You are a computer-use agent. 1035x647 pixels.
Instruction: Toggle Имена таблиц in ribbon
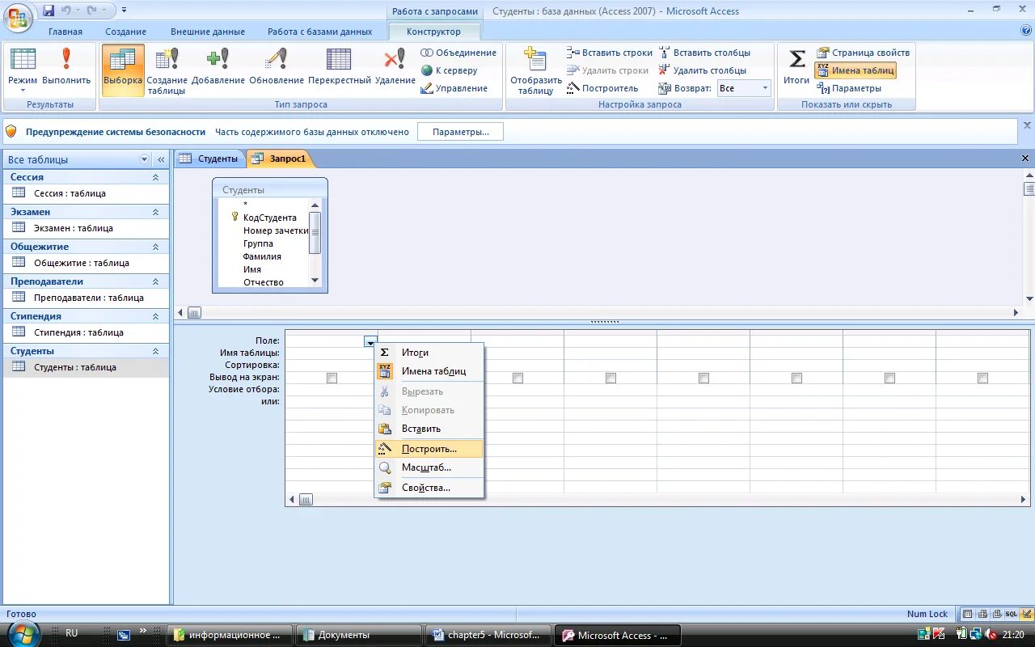click(x=855, y=70)
